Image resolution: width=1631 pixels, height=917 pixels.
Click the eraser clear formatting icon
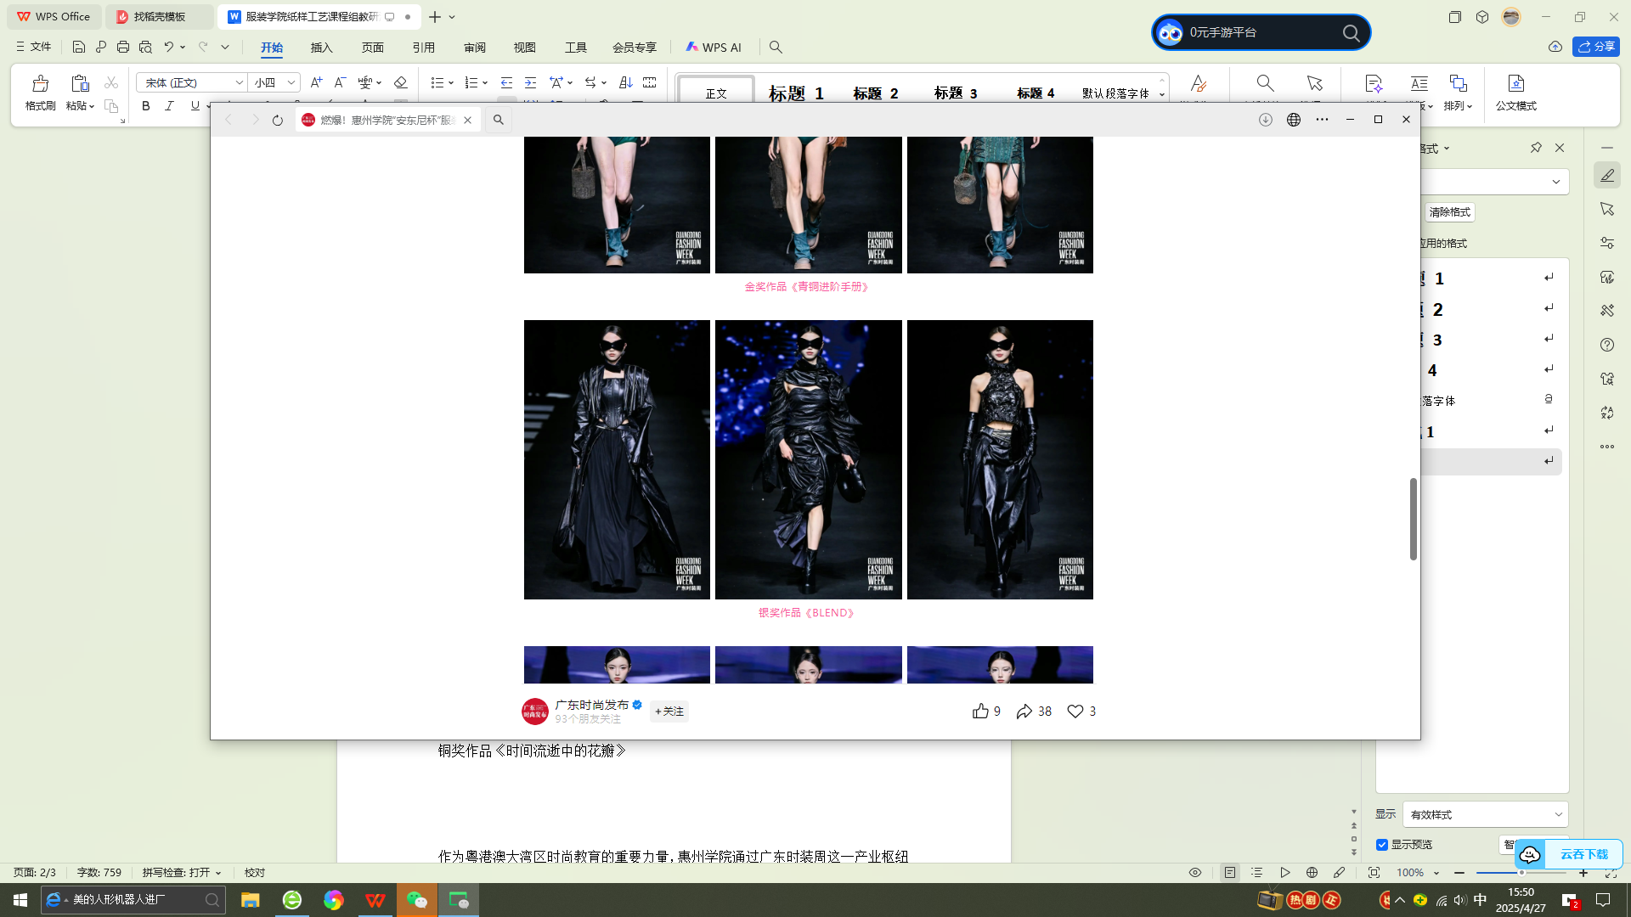click(x=400, y=82)
